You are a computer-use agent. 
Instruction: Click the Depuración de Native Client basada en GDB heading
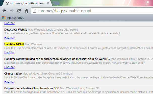(32, 88)
